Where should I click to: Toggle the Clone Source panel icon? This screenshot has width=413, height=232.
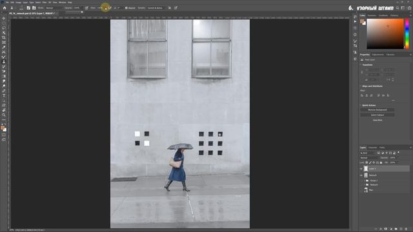[x=34, y=8]
